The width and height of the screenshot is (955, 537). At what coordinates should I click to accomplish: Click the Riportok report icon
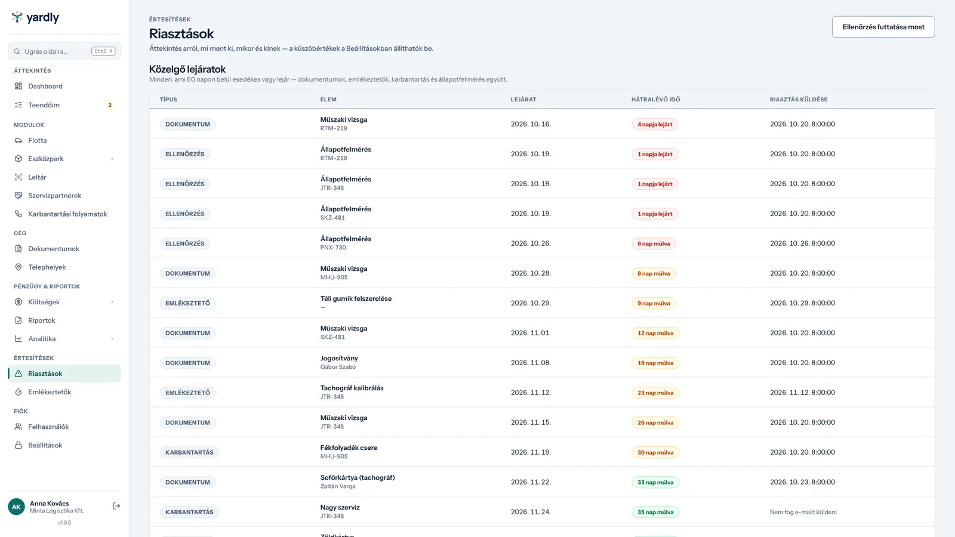point(19,320)
